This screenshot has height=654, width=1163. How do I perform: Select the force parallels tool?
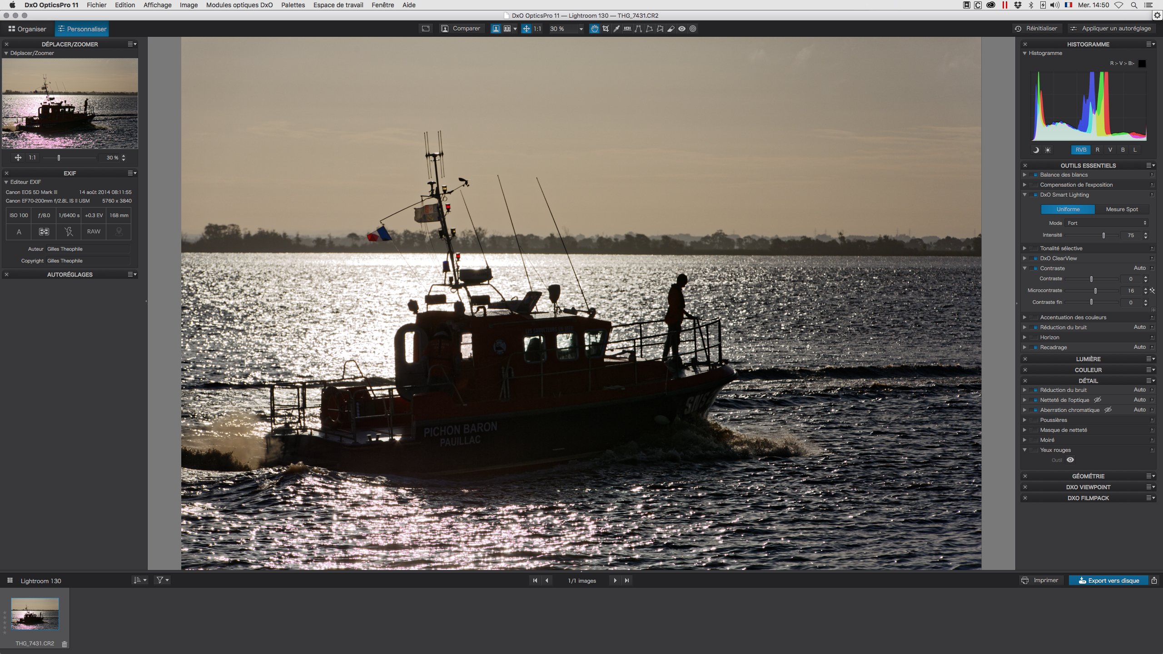[638, 29]
